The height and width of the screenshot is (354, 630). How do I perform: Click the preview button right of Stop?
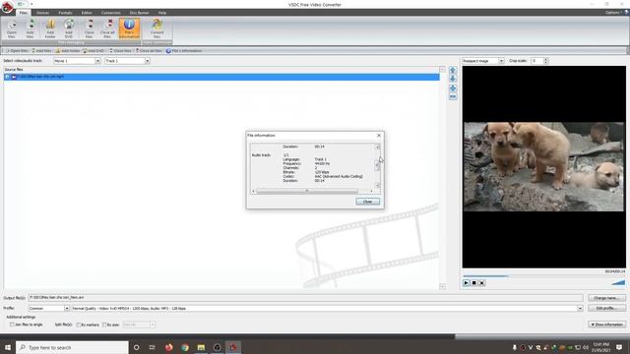482,283
